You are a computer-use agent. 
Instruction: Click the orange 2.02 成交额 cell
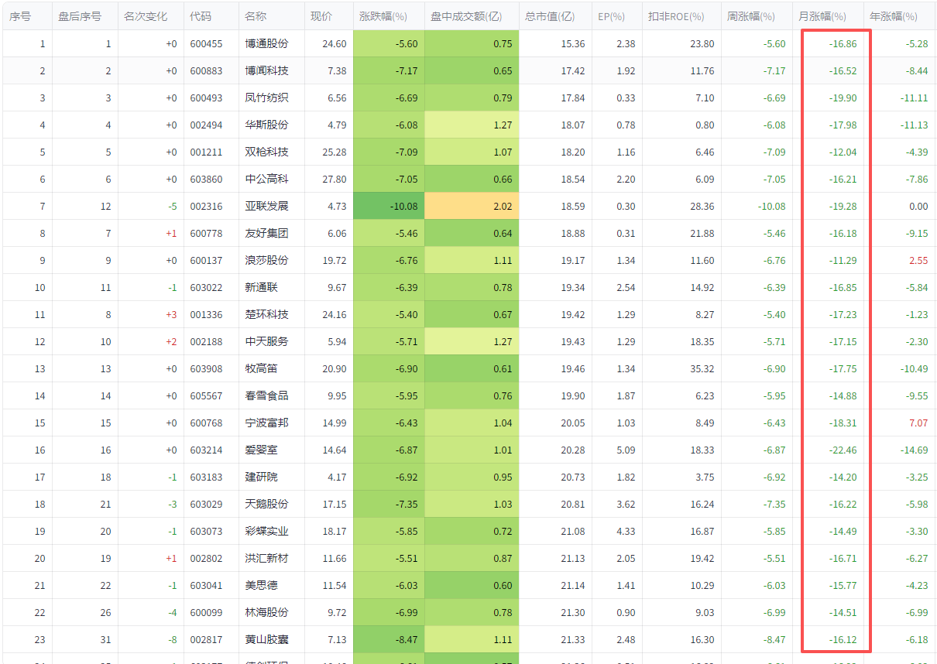click(x=472, y=207)
